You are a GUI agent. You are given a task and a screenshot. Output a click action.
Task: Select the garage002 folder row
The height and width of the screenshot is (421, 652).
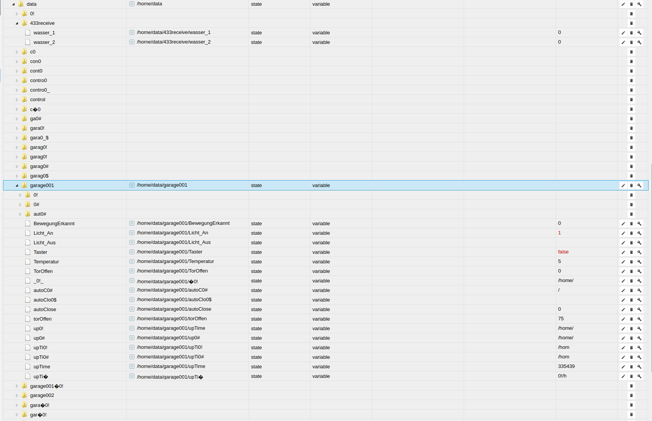(326, 395)
